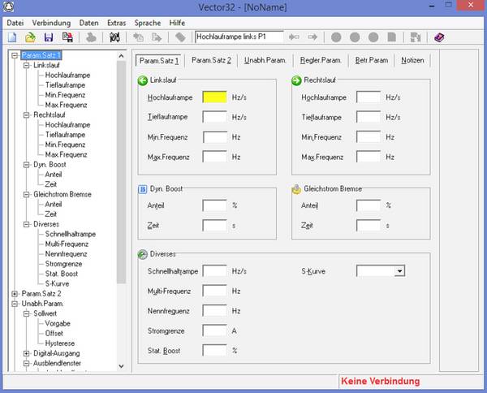Collapse the Sollwert tree branch
The image size is (487, 393).
pyautogui.click(x=27, y=313)
